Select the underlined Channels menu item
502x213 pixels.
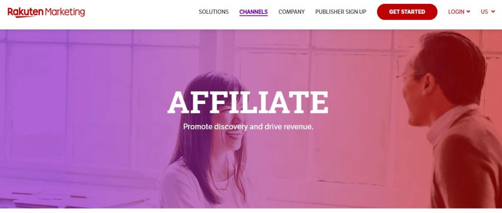click(x=253, y=12)
